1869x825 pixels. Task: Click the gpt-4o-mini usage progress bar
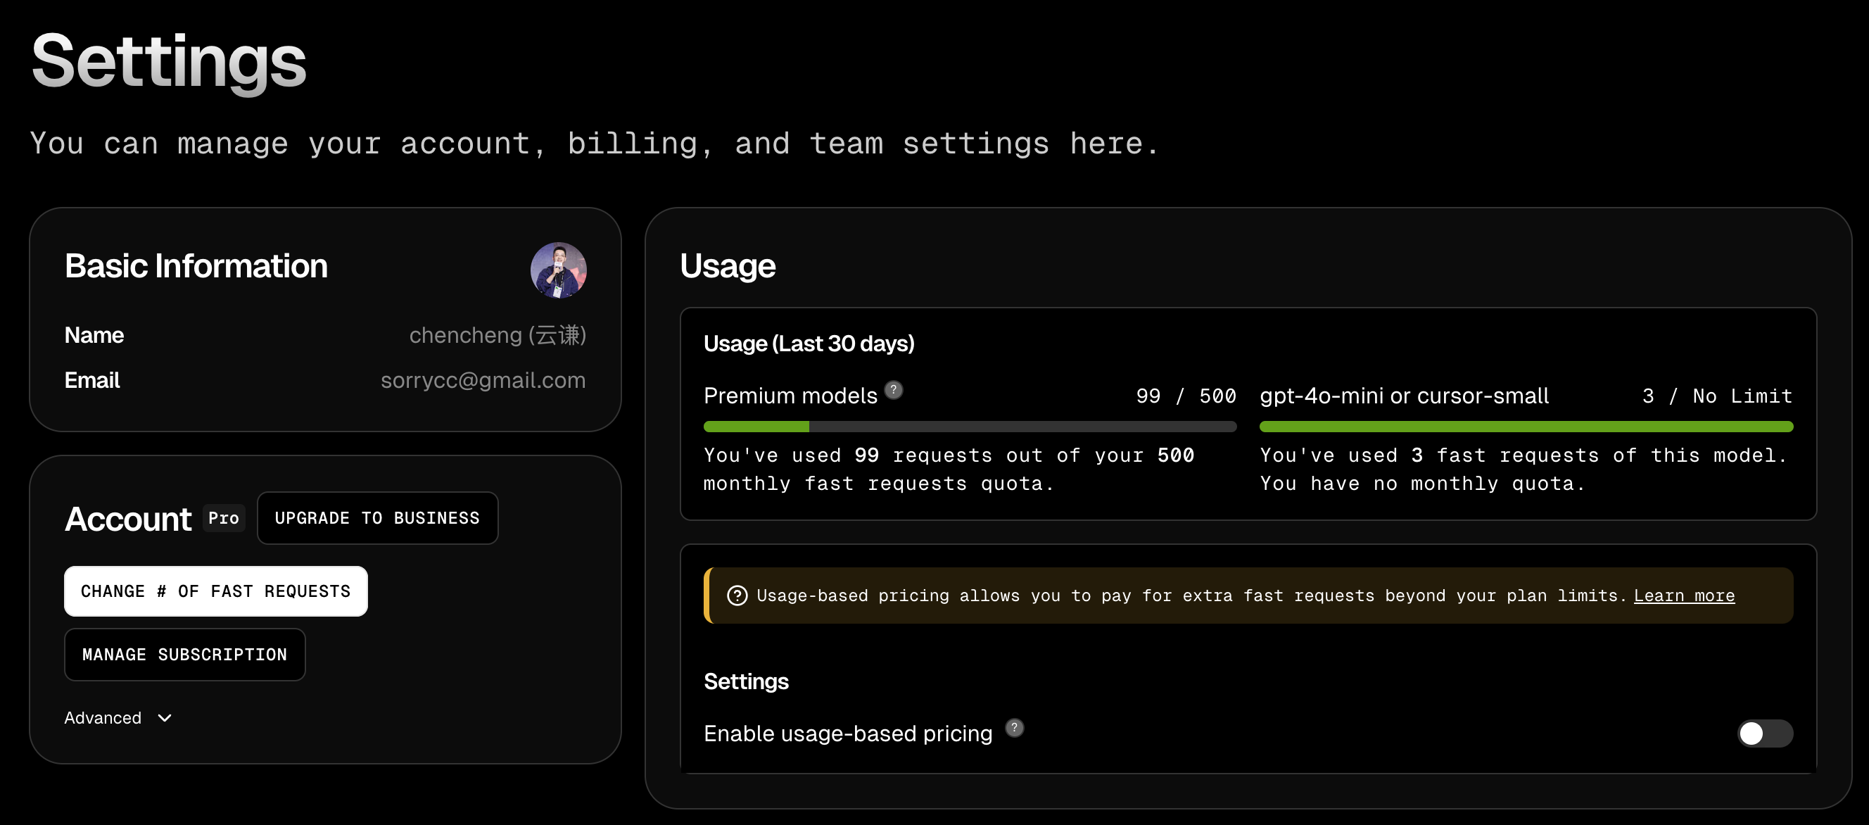tap(1526, 427)
